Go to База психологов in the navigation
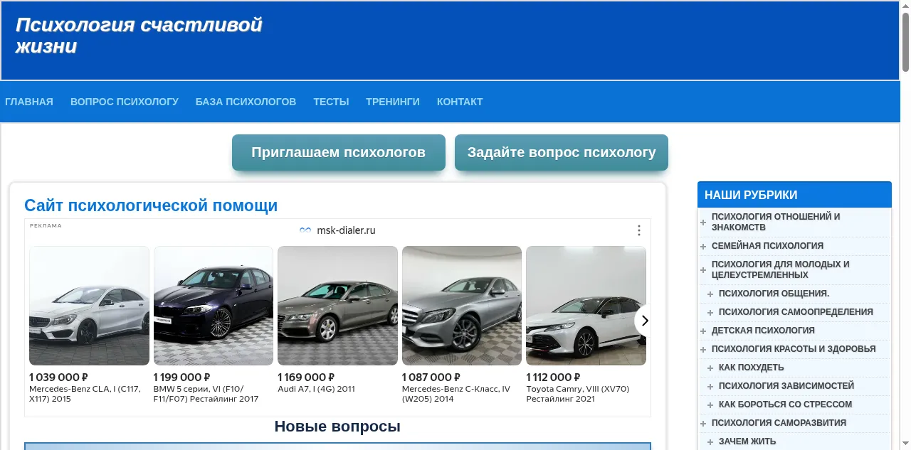911x450 pixels. (246, 102)
